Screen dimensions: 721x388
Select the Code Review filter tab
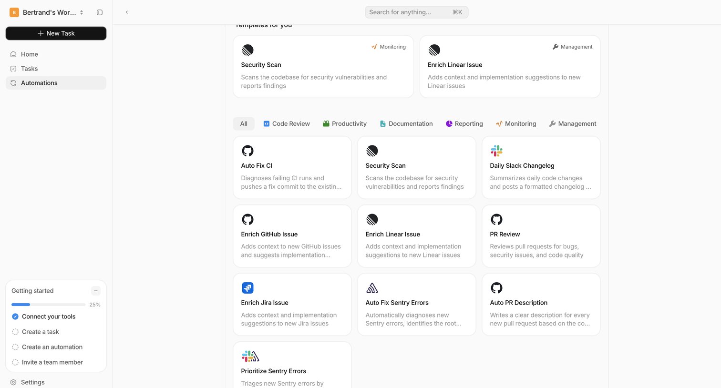[x=286, y=124]
